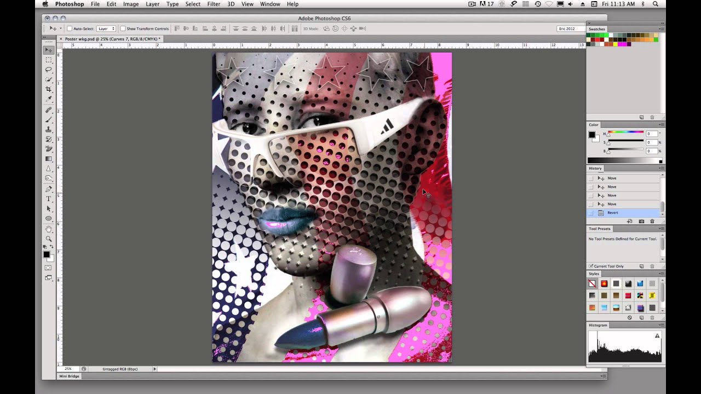Screen dimensions: 701x394
Task: Create new document from current state
Action: [630, 221]
